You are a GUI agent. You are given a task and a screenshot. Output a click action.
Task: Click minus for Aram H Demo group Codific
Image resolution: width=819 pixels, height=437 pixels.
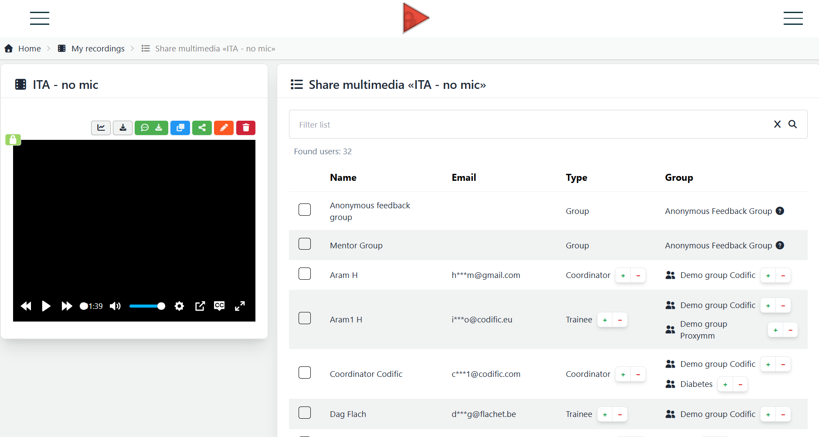pos(783,275)
